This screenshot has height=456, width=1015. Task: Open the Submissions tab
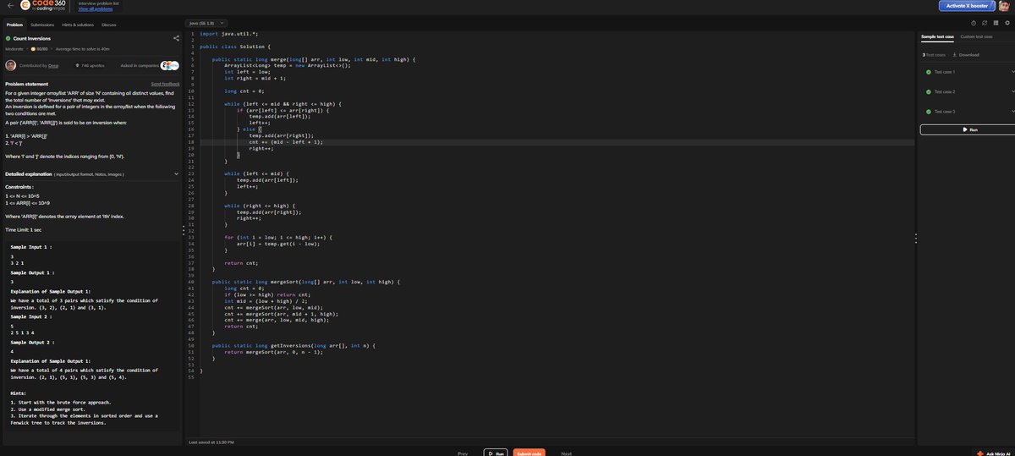click(42, 25)
